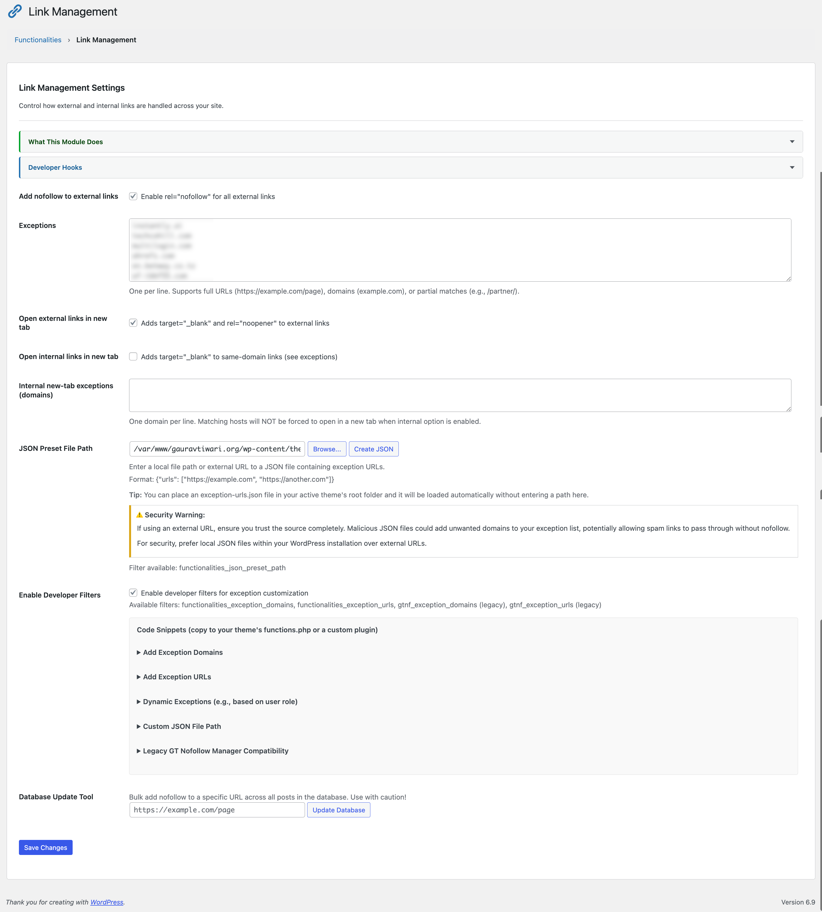822x912 pixels.
Task: Click the caret arrow on What This Module Does
Action: (x=792, y=142)
